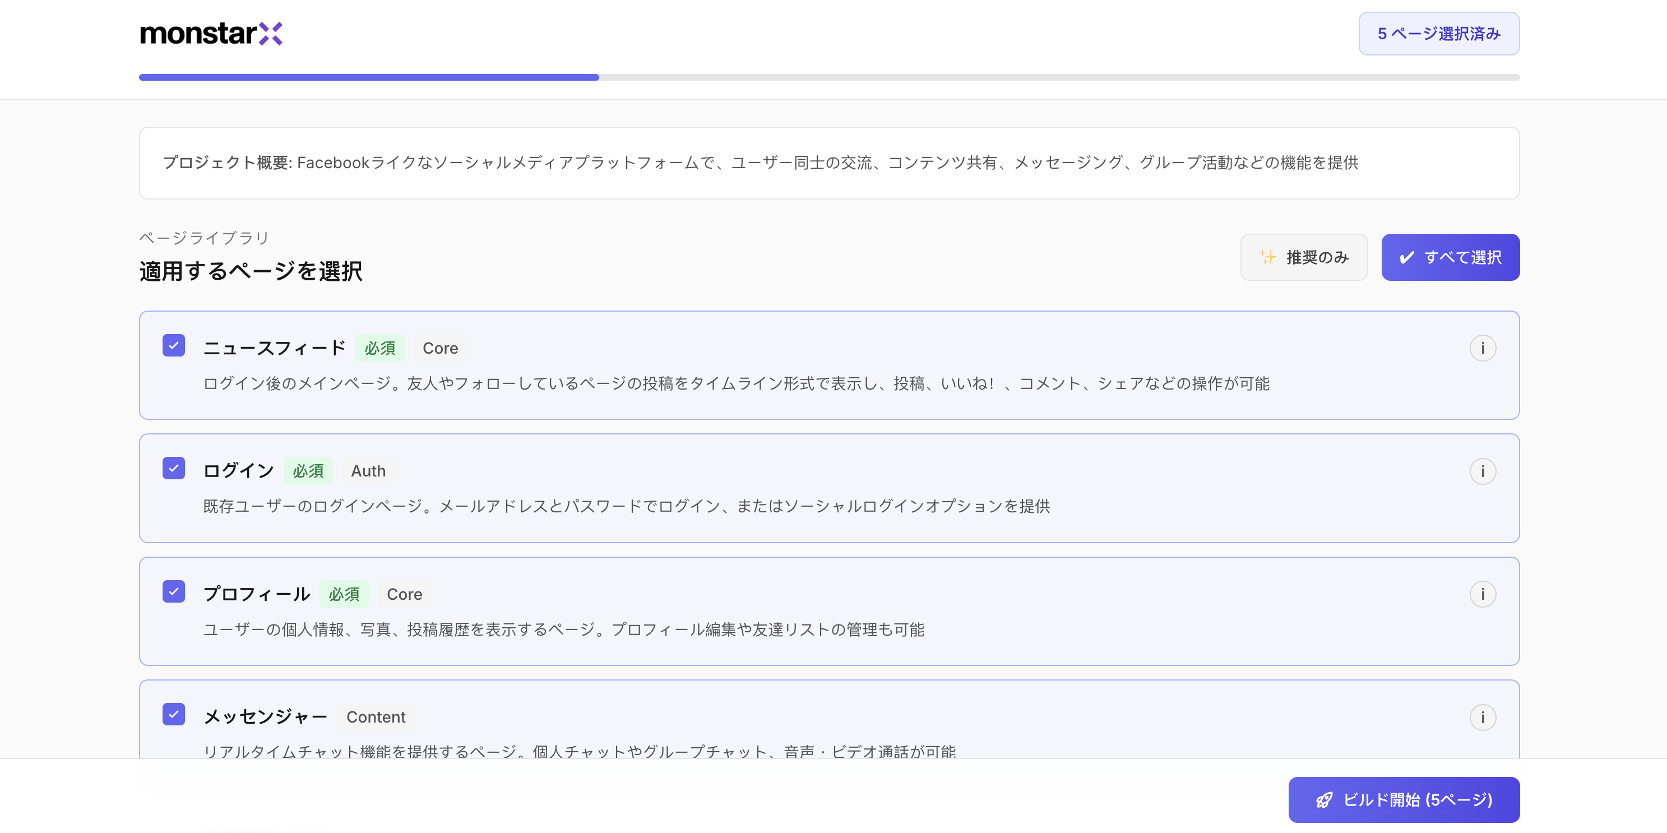This screenshot has height=833, width=1667.
Task: Uncheck the メッセンジャー page checkbox
Action: tap(173, 715)
